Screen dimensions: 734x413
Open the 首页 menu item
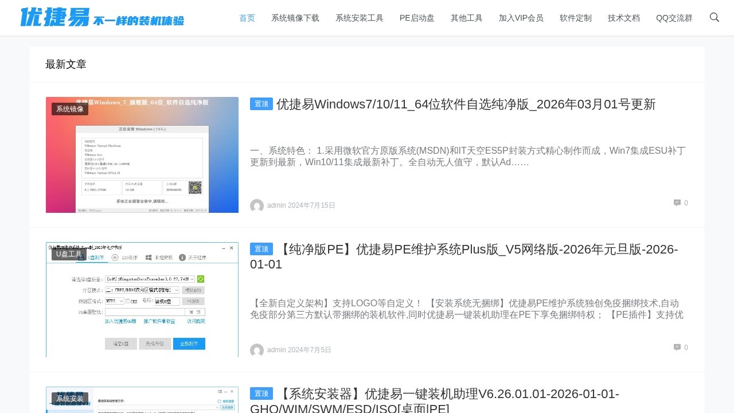coord(247,18)
